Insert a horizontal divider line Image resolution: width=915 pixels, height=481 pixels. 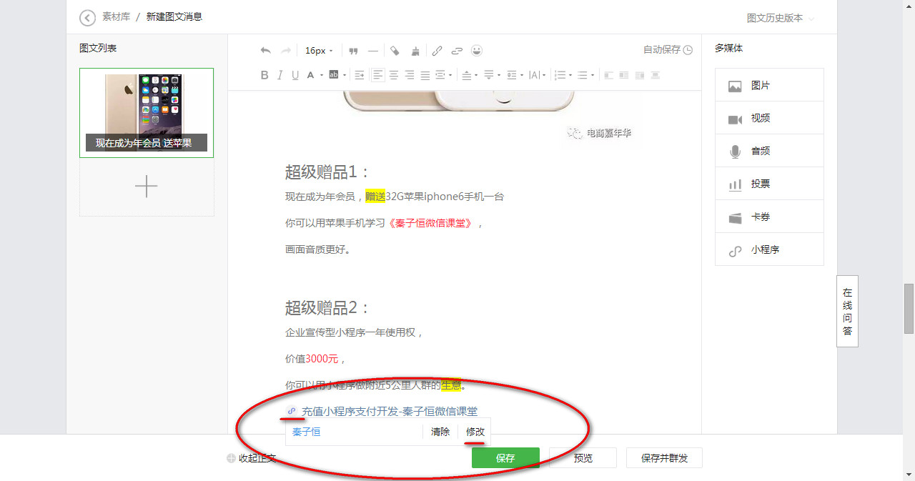click(373, 51)
